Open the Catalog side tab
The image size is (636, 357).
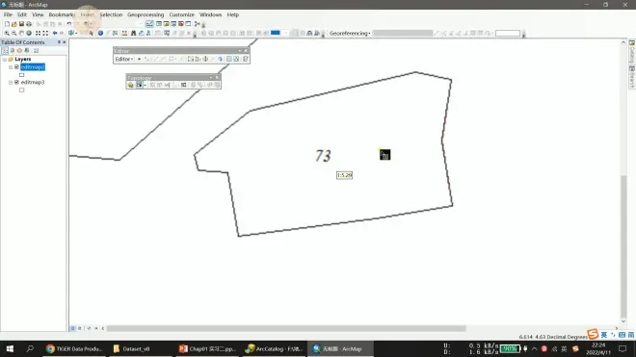(x=632, y=51)
